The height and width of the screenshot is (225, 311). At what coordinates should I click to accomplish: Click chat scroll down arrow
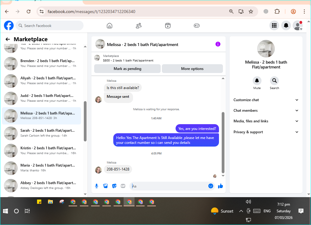pos(223,176)
